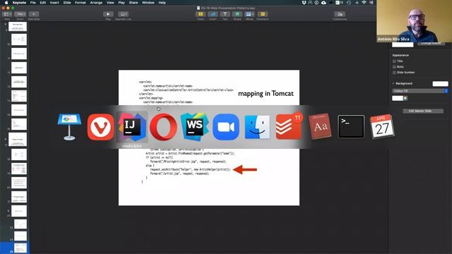452x254 pixels.
Task: Click the 'mapping in Tomcat' slide title
Action: pos(266,94)
